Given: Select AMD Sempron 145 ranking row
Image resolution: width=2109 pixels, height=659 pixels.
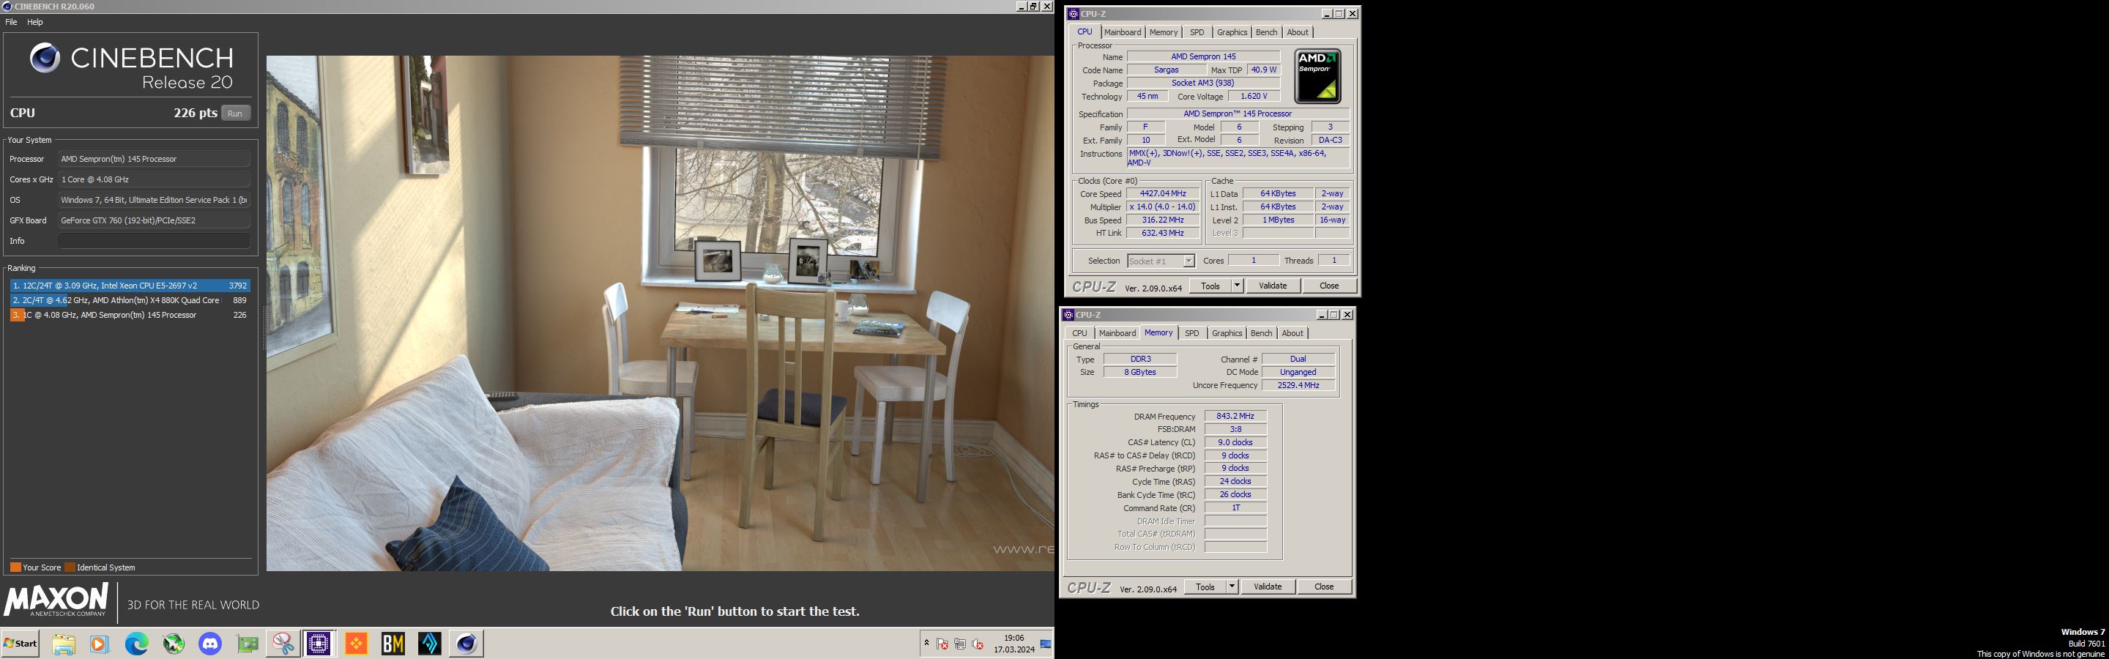Looking at the screenshot, I should click(130, 315).
